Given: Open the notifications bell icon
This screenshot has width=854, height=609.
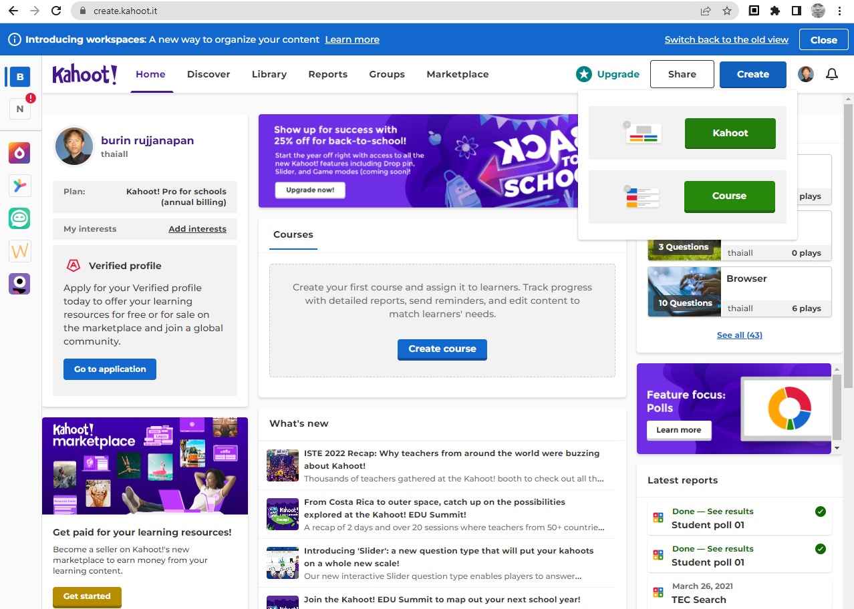Looking at the screenshot, I should 832,74.
